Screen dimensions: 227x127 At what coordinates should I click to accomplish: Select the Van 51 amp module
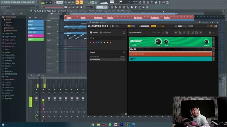point(170,49)
